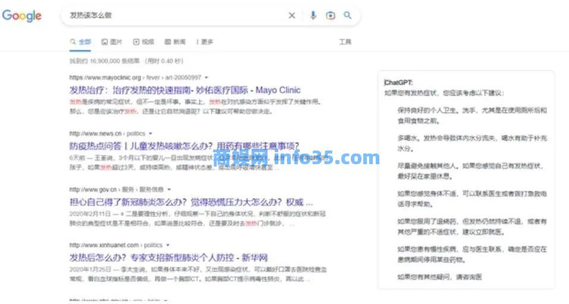Viewport: 569px width, 304px height.
Task: Click the xinhuanet.com breadcrumb URL text
Action: pyautogui.click(x=116, y=245)
